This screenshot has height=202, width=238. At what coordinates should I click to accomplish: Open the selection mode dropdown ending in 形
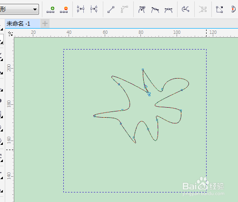[x=19, y=10]
